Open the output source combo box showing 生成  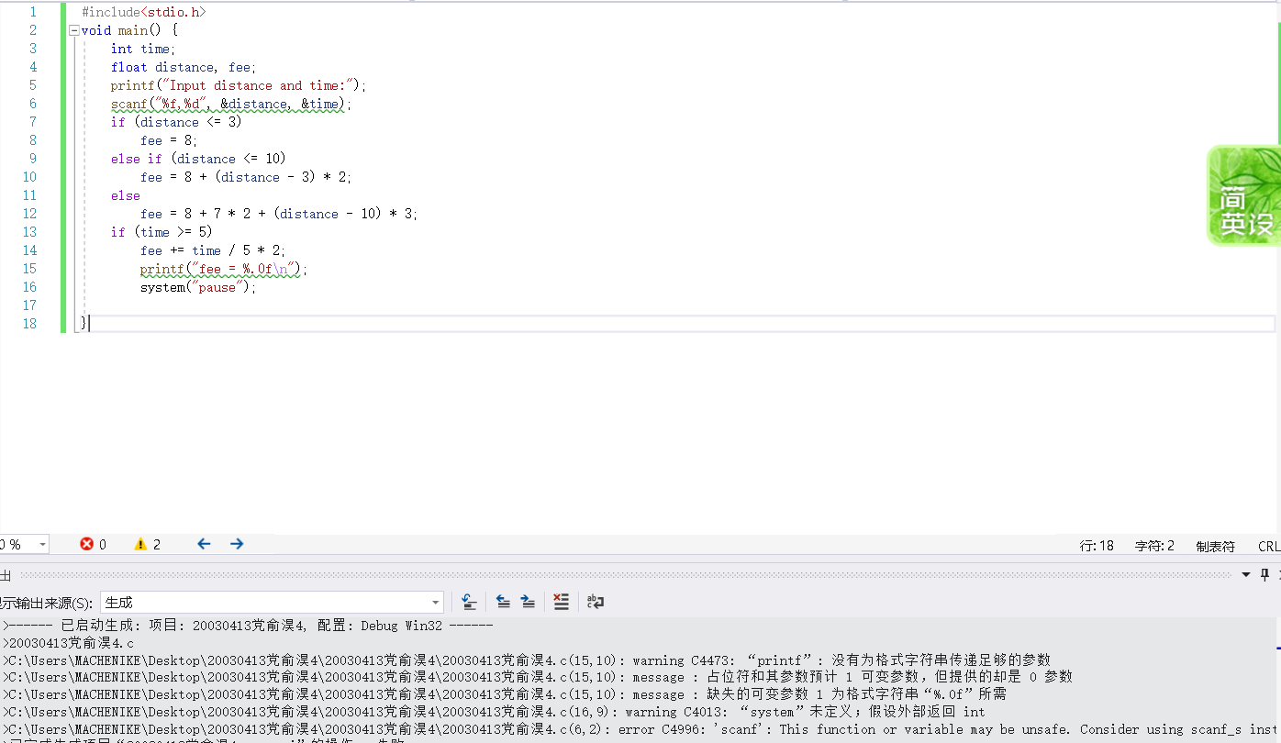click(x=272, y=602)
